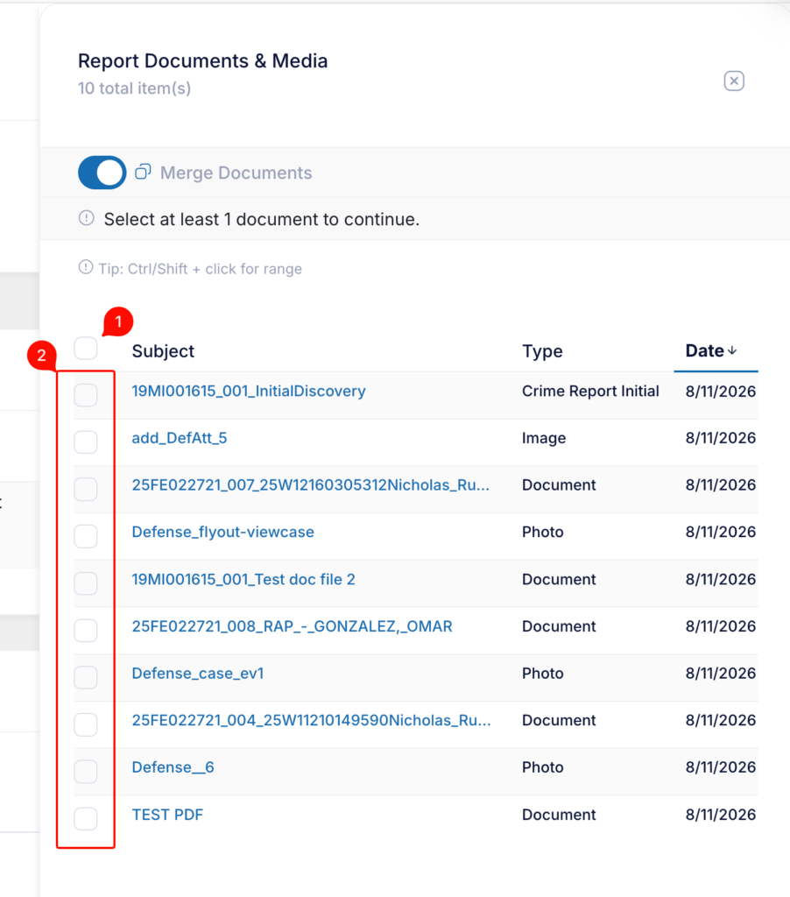This screenshot has width=790, height=897.
Task: Select checkbox for 25FE022721_004 document
Action: [x=86, y=724]
